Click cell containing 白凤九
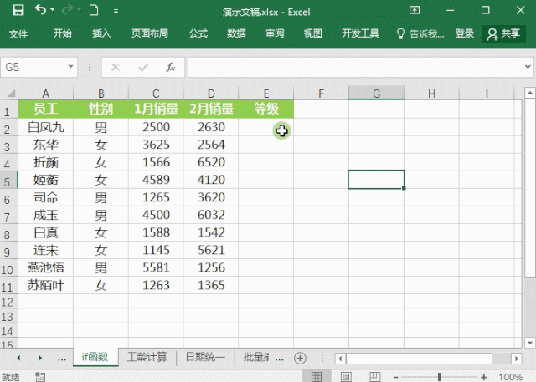This screenshot has height=382, width=536. coord(45,127)
